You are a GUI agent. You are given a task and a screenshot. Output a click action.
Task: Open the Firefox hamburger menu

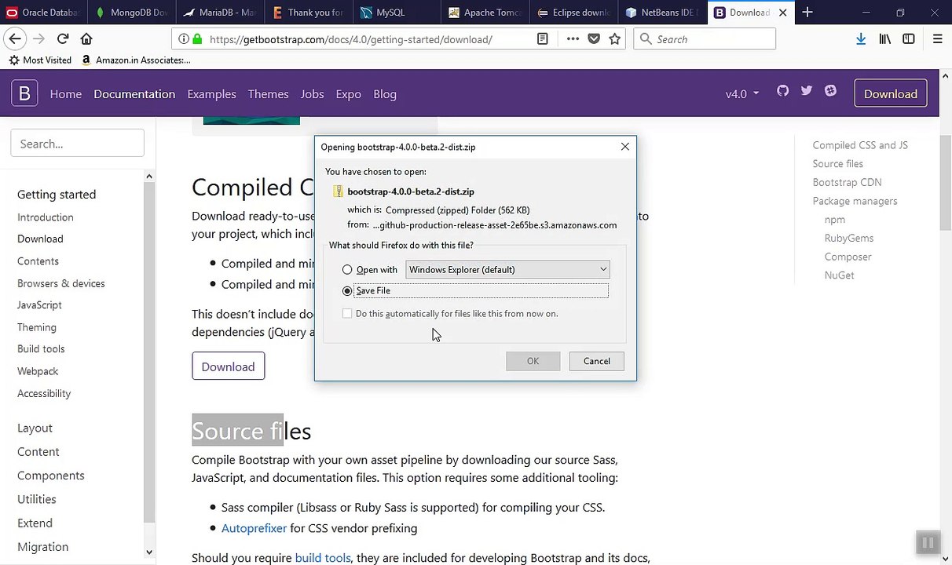pos(937,38)
